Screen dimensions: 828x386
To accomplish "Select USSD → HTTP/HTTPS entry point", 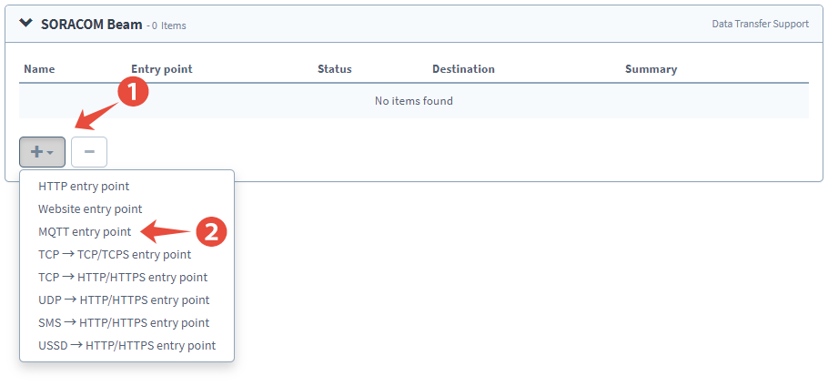I will click(x=126, y=345).
